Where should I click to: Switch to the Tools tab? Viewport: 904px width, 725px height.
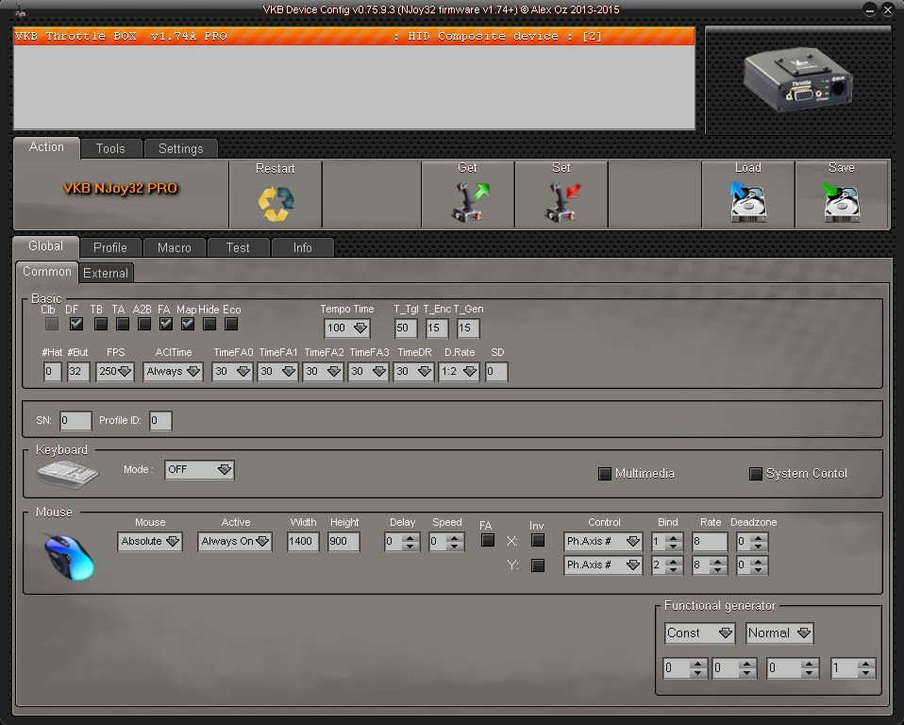110,149
